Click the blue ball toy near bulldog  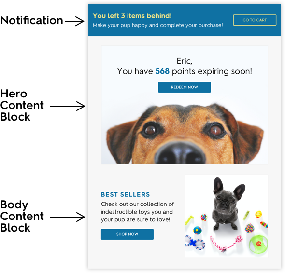(198, 231)
